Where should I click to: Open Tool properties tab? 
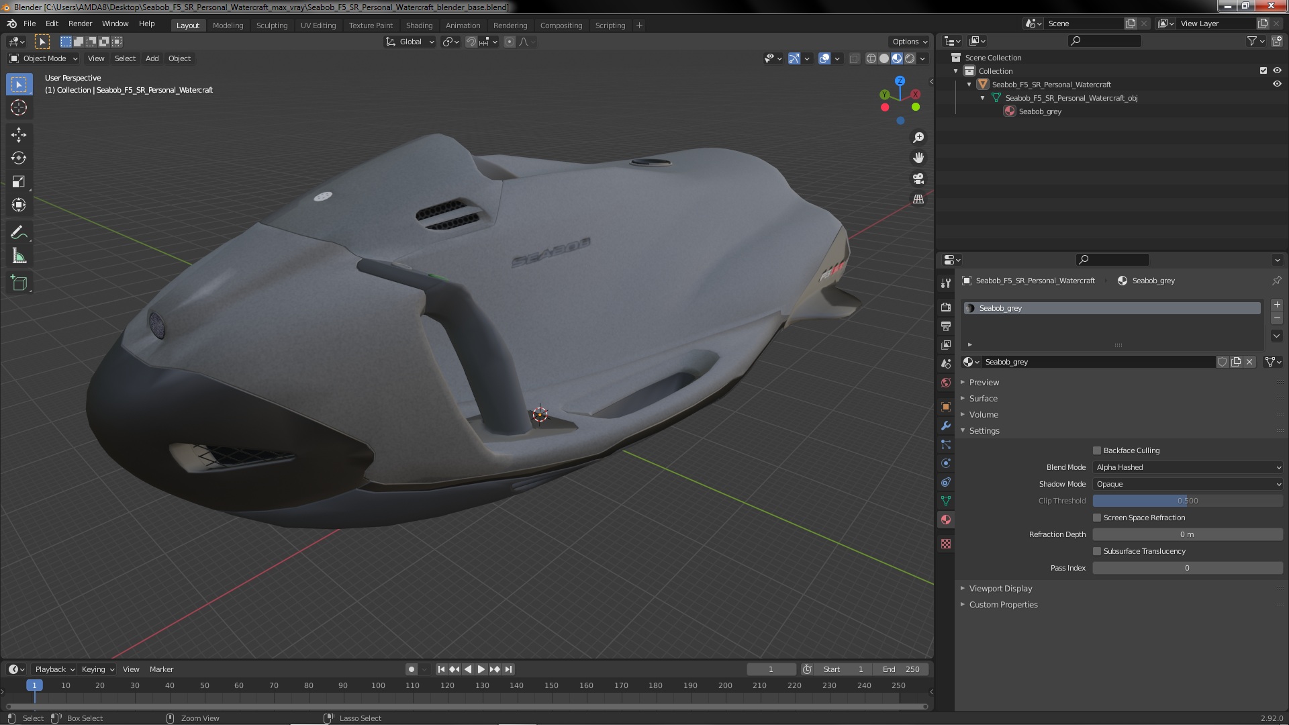click(946, 283)
